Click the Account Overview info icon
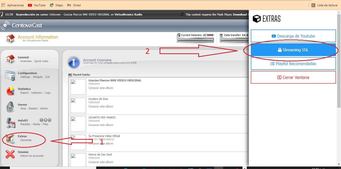The width and height of the screenshot is (341, 169). point(74,62)
